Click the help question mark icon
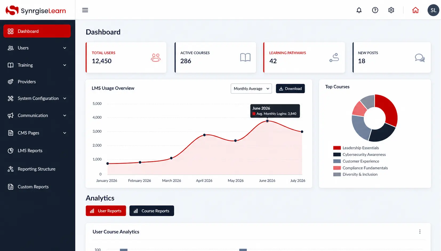Image resolution: width=441 pixels, height=251 pixels. pos(375,10)
